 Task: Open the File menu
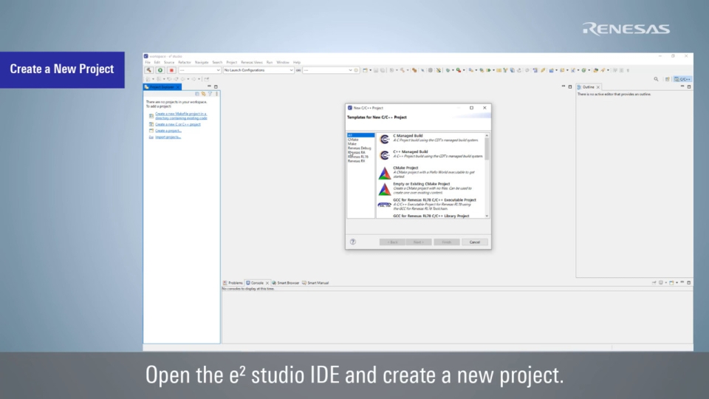tap(148, 62)
